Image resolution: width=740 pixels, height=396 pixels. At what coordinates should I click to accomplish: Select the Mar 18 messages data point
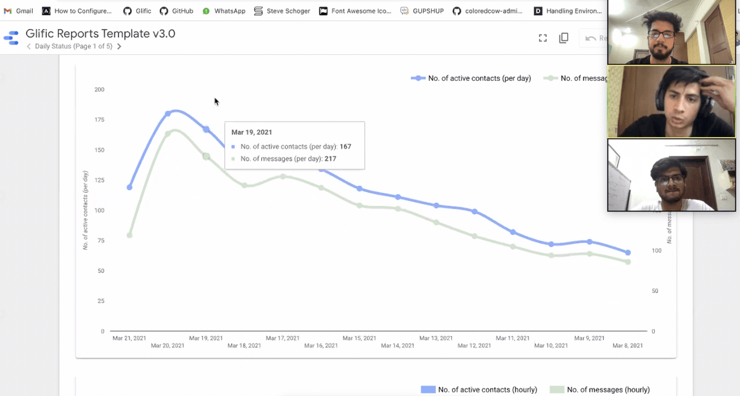pos(244,185)
